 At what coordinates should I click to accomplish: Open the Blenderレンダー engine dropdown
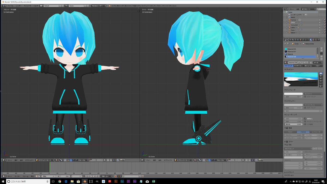(99, 5)
